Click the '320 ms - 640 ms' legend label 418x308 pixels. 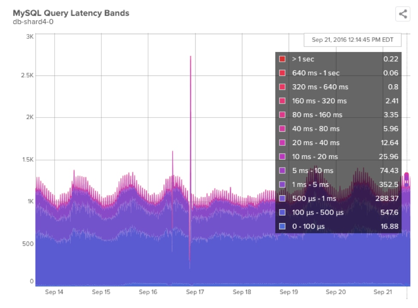(x=320, y=87)
